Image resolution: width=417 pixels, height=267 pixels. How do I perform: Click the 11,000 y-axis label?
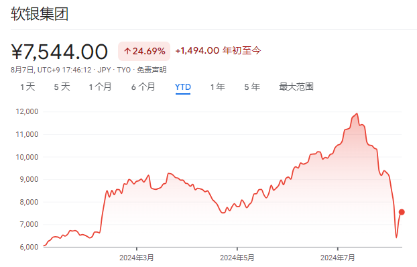[27, 134]
